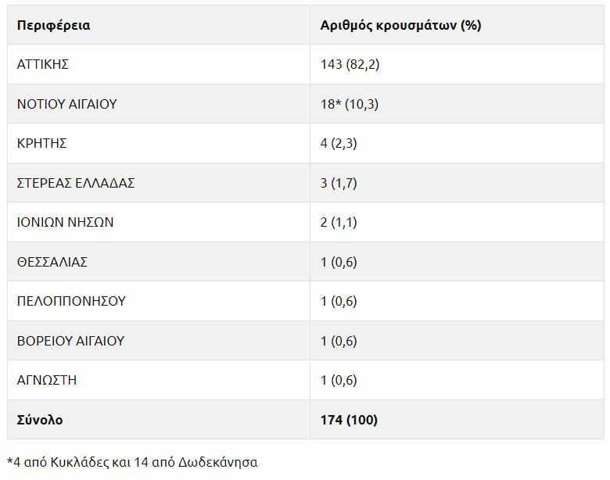Select the ΑΓΝΩΣΤΗ region cell

47,380
